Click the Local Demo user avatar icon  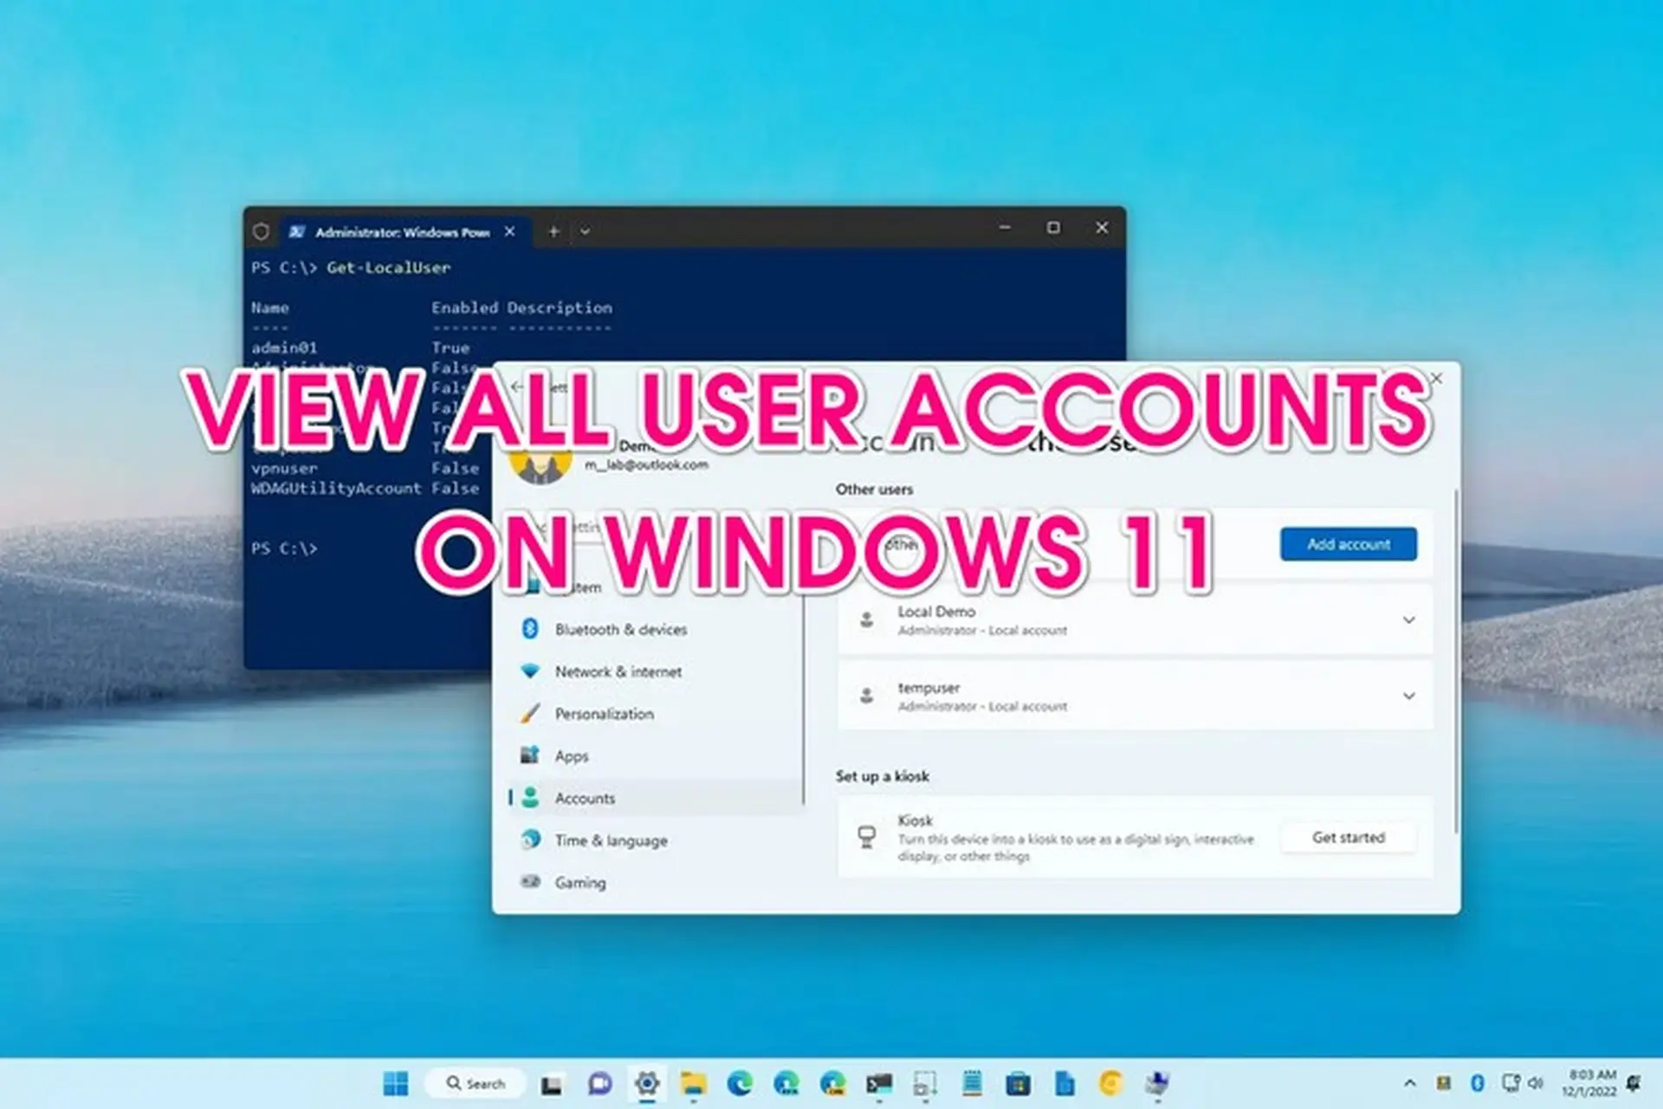coord(866,620)
